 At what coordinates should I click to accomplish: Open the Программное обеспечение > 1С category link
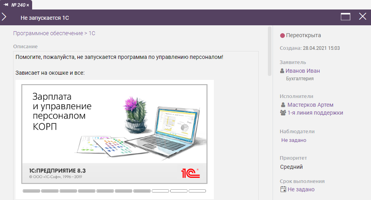pos(54,33)
